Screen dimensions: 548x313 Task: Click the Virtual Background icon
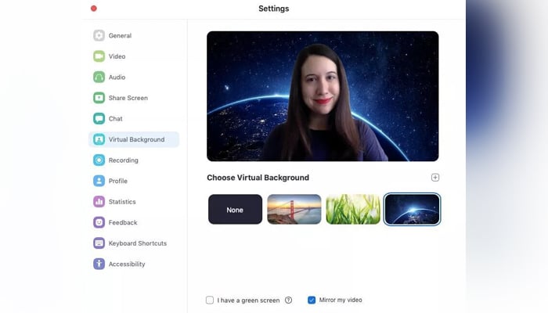(x=99, y=139)
